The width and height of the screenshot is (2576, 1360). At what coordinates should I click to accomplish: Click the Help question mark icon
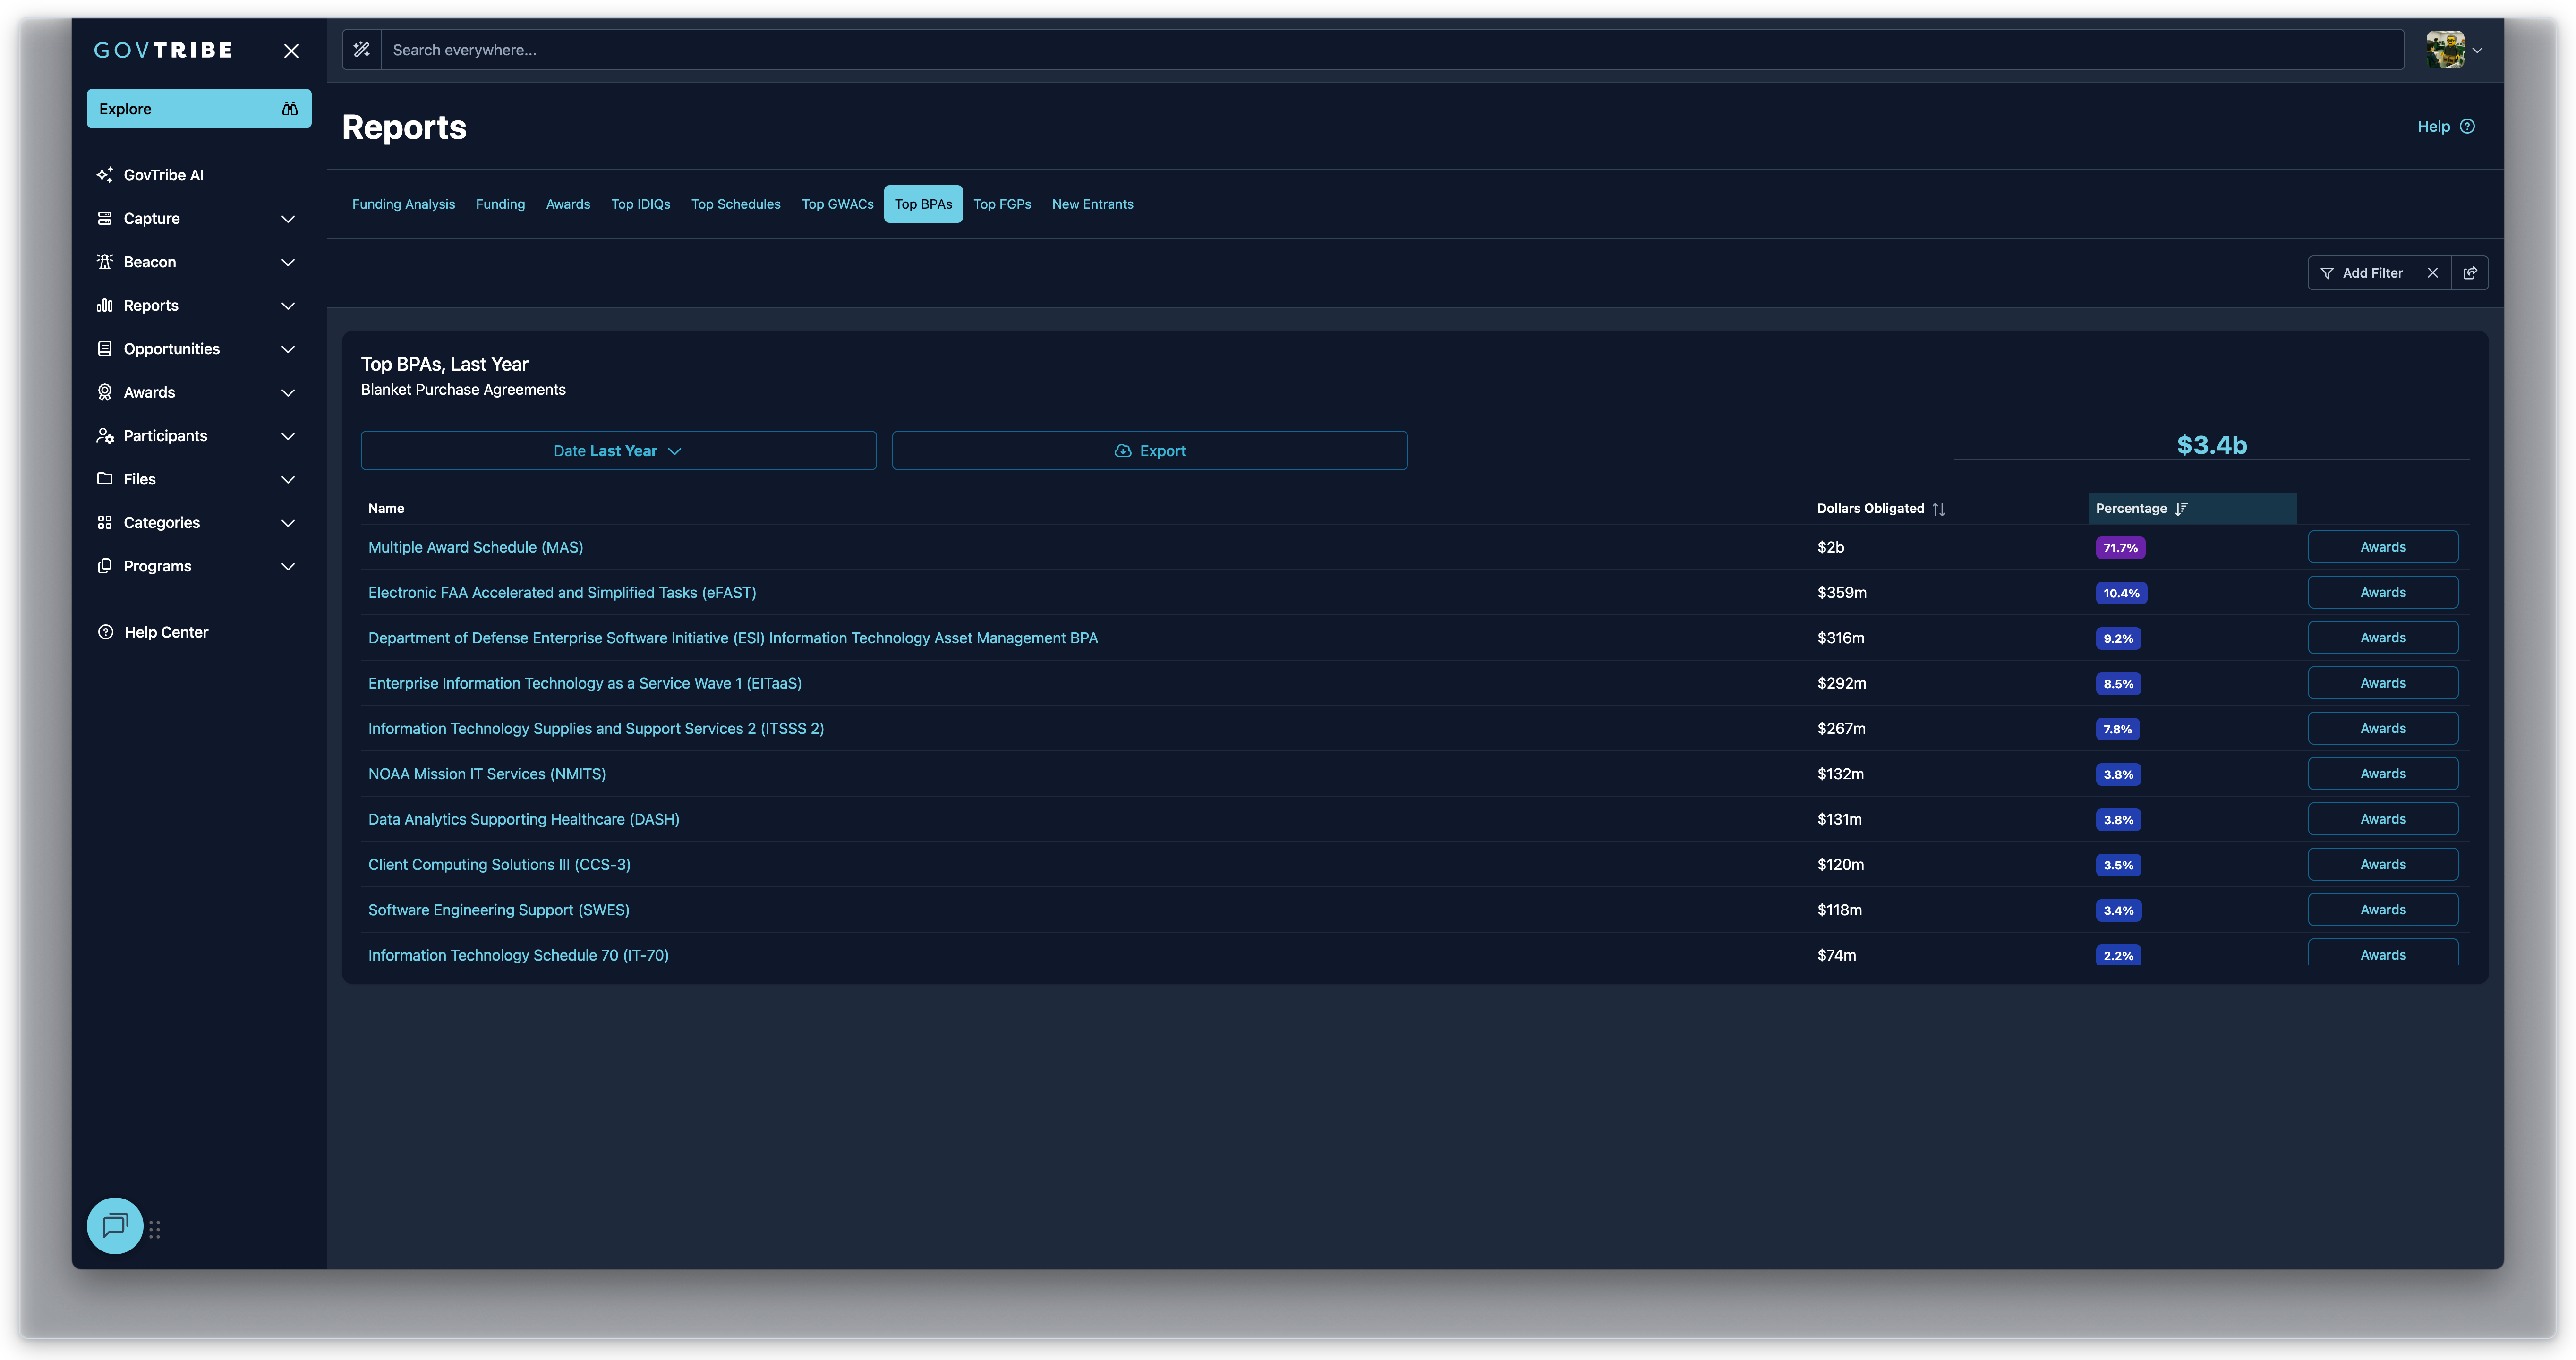2467,127
